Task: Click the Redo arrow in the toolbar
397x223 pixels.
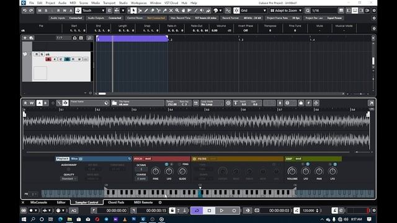Action: coord(31,11)
